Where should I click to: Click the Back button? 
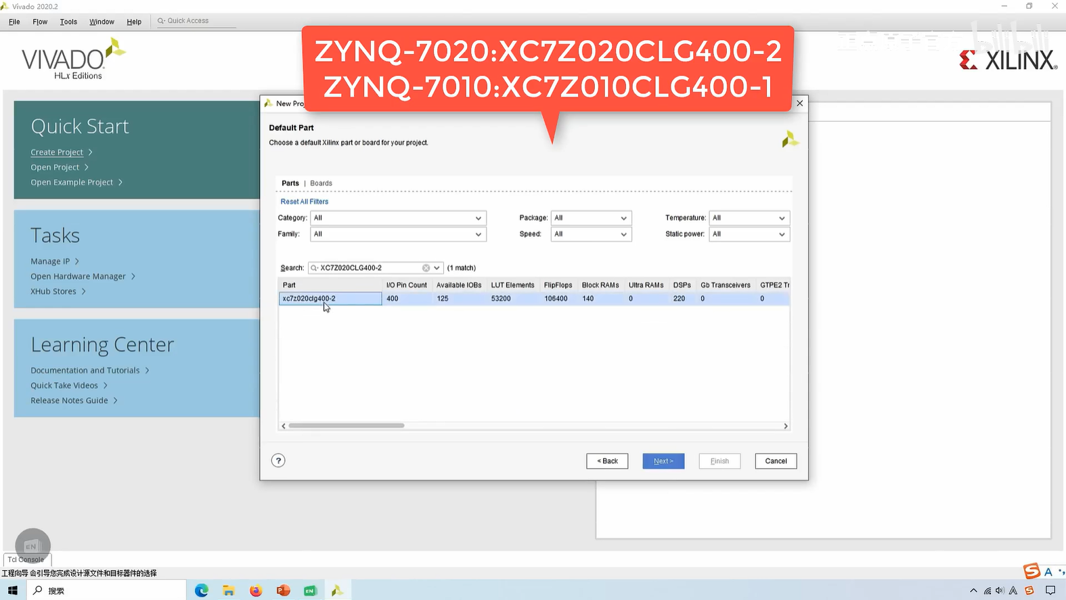[x=607, y=461]
